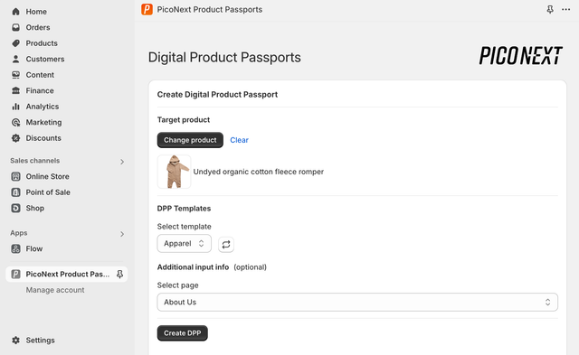Click the Discounts badge icon

coord(15,138)
